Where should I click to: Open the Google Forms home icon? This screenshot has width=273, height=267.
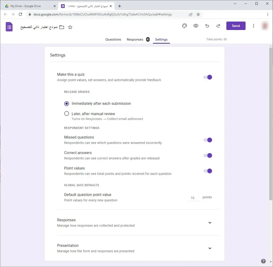pyautogui.click(x=9, y=27)
